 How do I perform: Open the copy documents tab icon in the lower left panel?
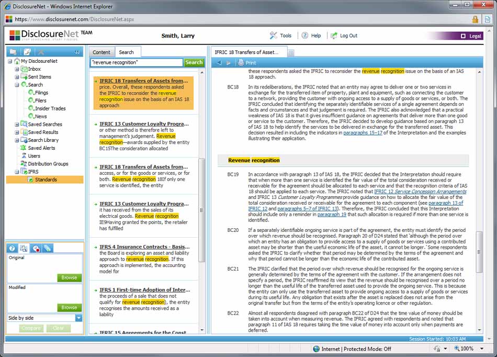pyautogui.click(x=48, y=248)
